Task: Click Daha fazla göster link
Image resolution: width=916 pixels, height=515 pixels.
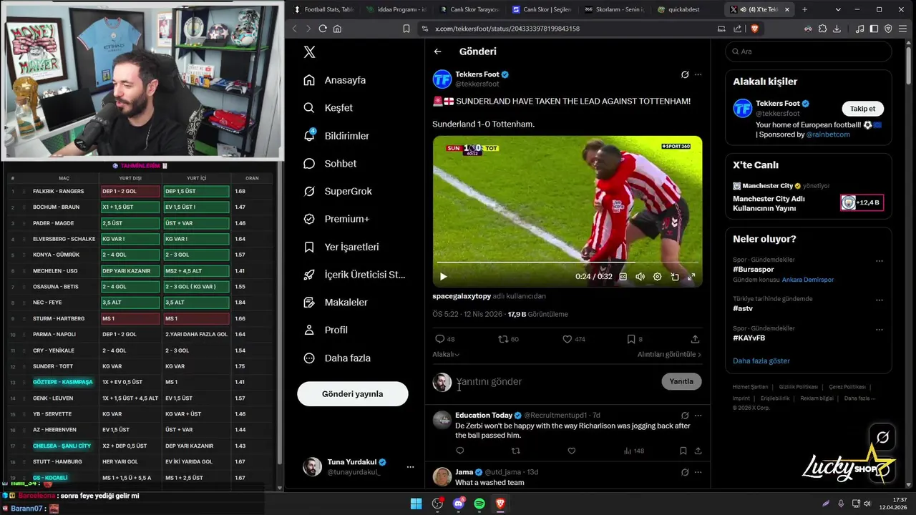Action: pos(761,361)
